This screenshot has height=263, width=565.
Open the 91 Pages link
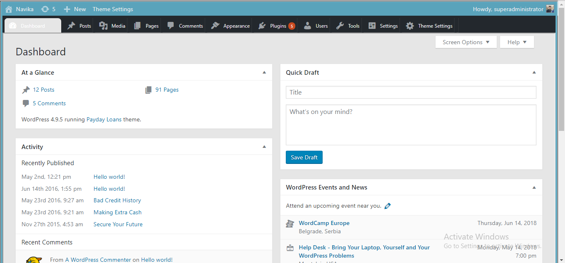coord(167,90)
